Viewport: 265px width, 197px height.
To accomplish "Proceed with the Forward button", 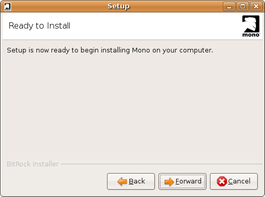I will [182, 181].
